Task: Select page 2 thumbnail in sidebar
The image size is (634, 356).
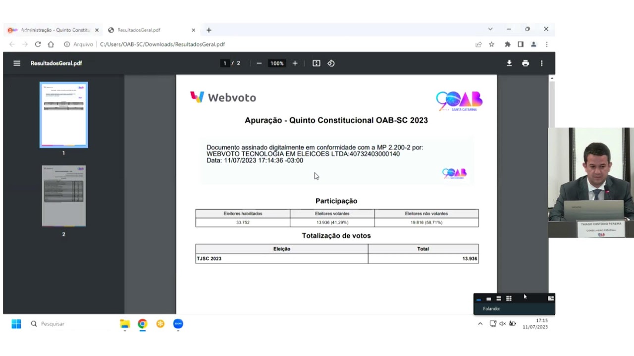Action: (x=63, y=196)
